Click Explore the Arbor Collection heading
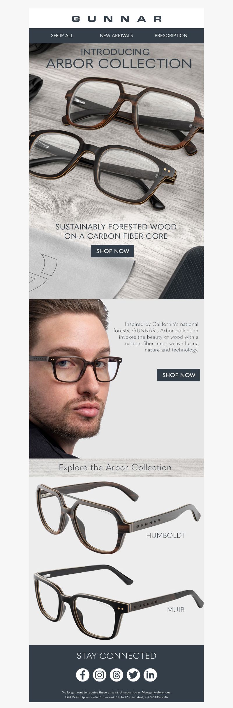233x708 pixels. pyautogui.click(x=115, y=468)
